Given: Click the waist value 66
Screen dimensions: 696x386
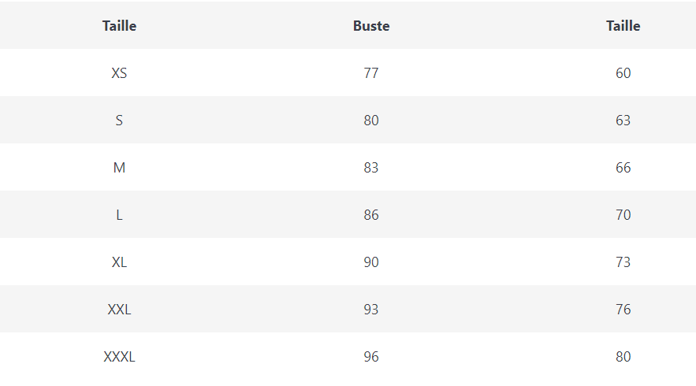Looking at the screenshot, I should [623, 168].
